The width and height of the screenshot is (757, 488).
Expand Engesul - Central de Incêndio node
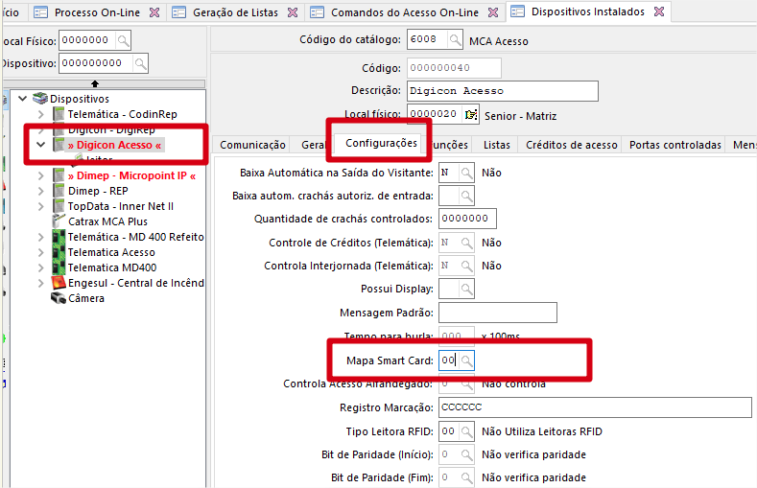tap(41, 283)
